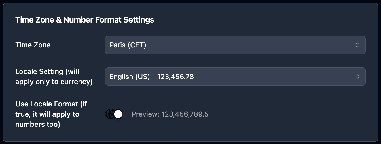Click the dark track of the locale toggle
The image size is (381, 144).
[109, 114]
